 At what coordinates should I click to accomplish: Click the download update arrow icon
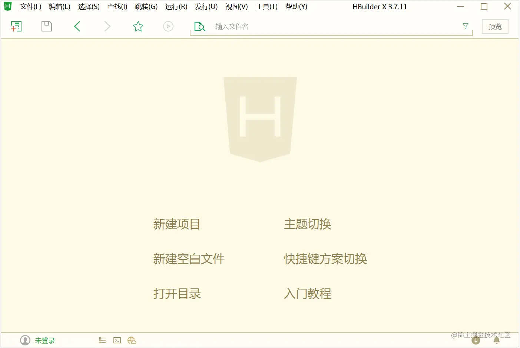tap(476, 340)
